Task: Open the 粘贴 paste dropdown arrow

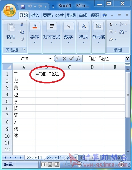Action: click(x=11, y=43)
